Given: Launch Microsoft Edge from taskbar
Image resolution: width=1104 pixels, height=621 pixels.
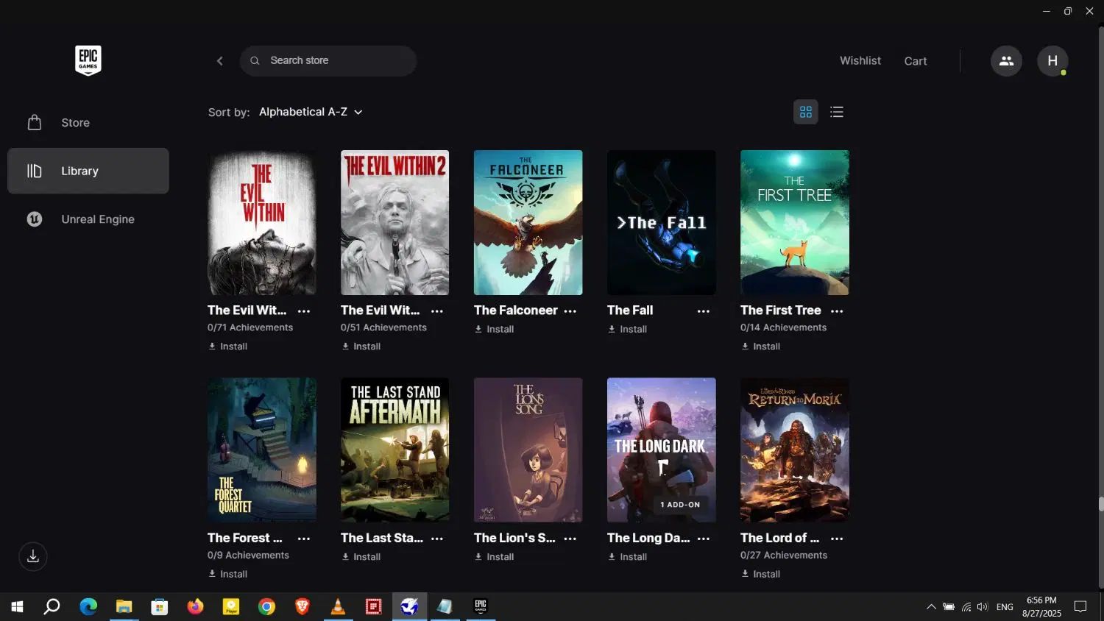Looking at the screenshot, I should pos(88,606).
